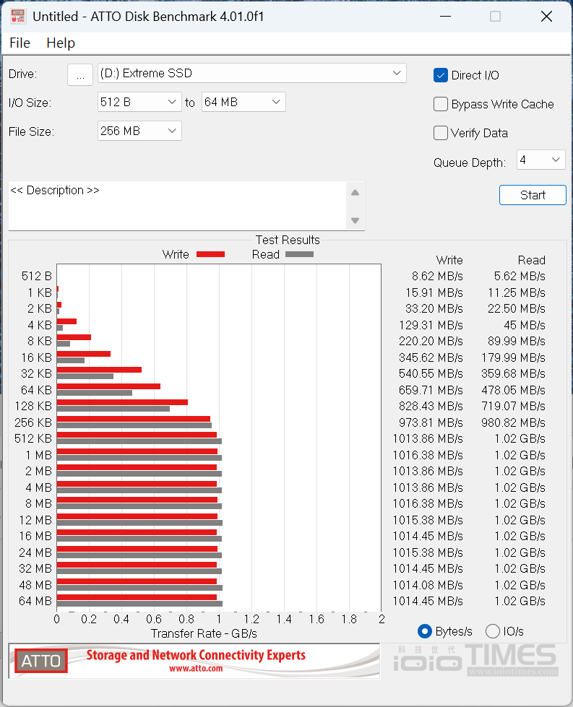Click the gray Read legend swatch
573x707 pixels.
(300, 254)
